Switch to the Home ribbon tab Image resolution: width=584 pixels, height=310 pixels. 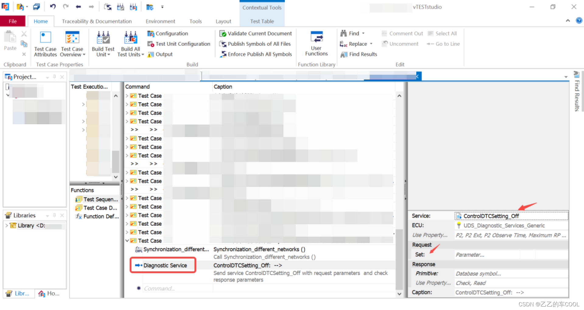41,21
